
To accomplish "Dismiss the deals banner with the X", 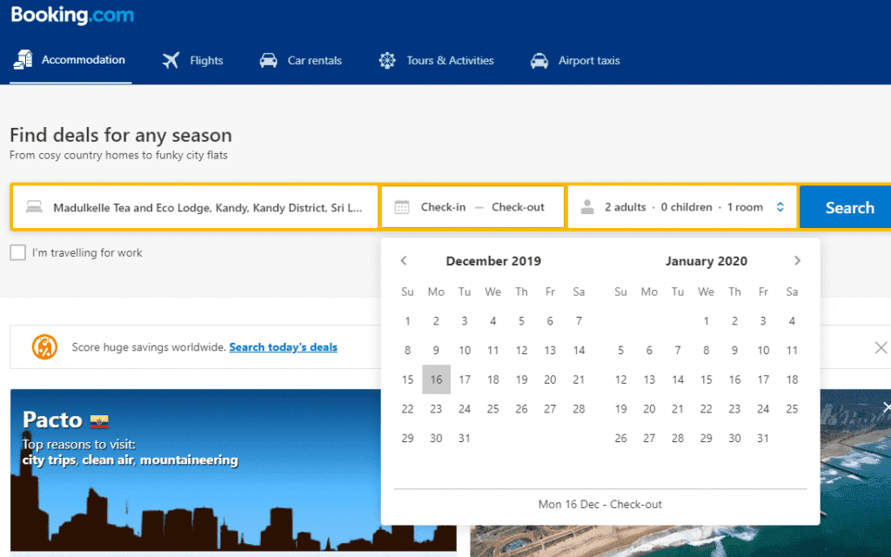I will coord(881,347).
